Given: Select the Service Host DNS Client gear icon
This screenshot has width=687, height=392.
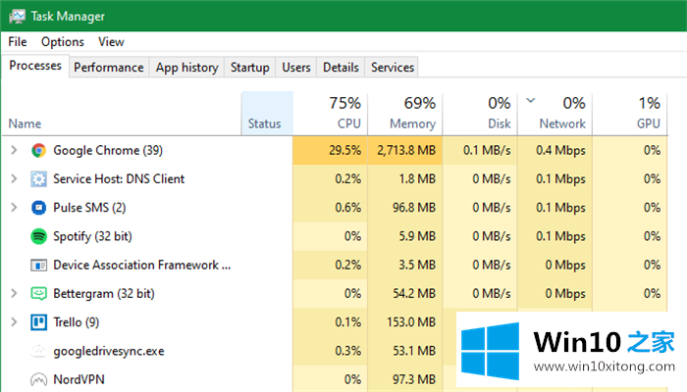Looking at the screenshot, I should [x=39, y=179].
